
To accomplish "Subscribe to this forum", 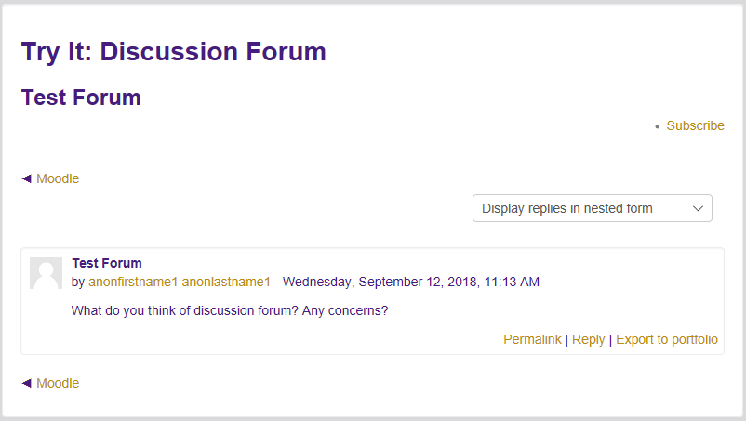I will click(695, 125).
